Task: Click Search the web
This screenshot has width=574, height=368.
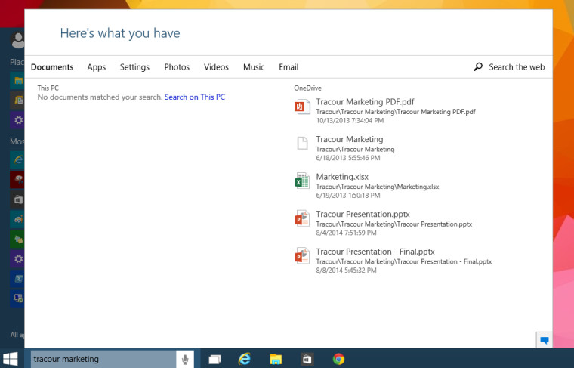Action: [x=510, y=67]
